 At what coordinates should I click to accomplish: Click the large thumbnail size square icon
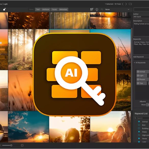pyautogui.click(x=22, y=145)
